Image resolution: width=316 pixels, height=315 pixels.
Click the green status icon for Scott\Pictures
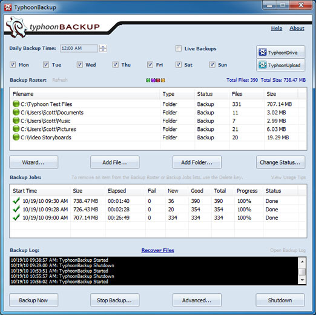coord(16,129)
